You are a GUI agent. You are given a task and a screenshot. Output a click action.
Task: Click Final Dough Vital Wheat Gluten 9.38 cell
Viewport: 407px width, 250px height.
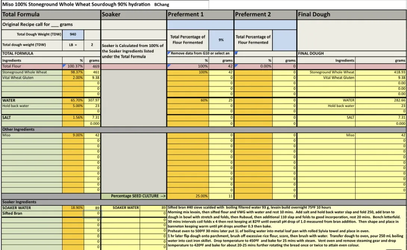coord(380,78)
